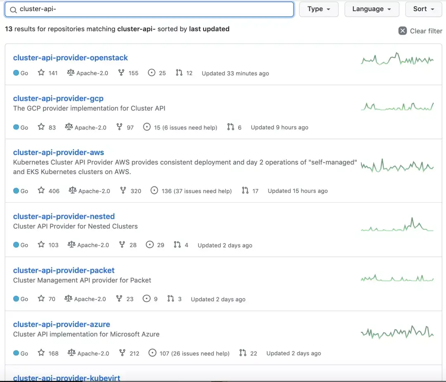Click the star icon for cluster-api-provider-openstack
446x382 pixels.
click(x=41, y=73)
